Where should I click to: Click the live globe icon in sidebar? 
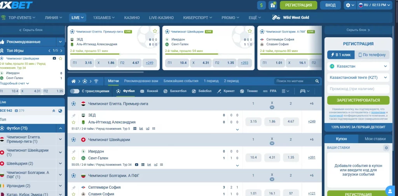pyautogui.click(x=60, y=111)
